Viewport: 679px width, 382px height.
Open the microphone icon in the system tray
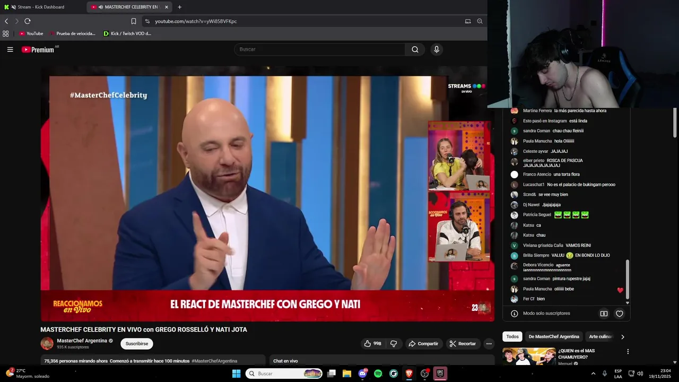point(605,374)
